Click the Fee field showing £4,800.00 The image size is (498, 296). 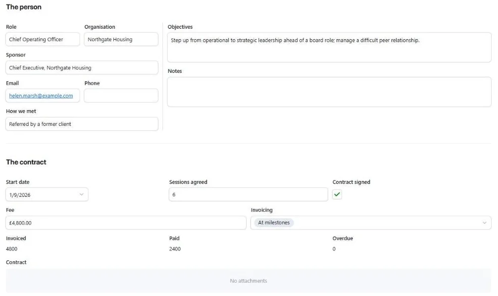click(x=126, y=223)
